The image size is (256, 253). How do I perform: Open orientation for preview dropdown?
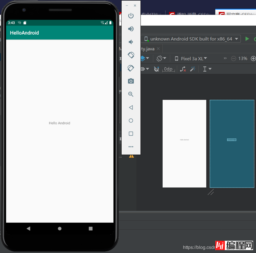(x=161, y=58)
